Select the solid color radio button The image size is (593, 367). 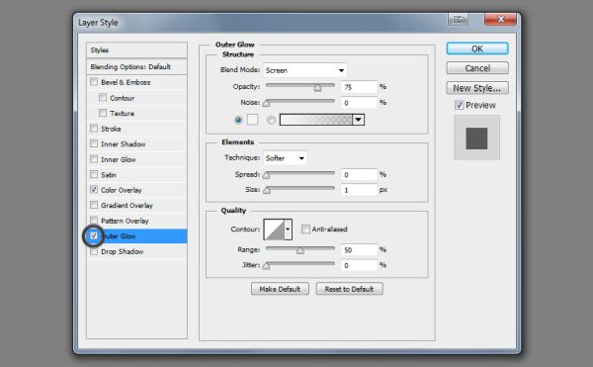point(238,120)
